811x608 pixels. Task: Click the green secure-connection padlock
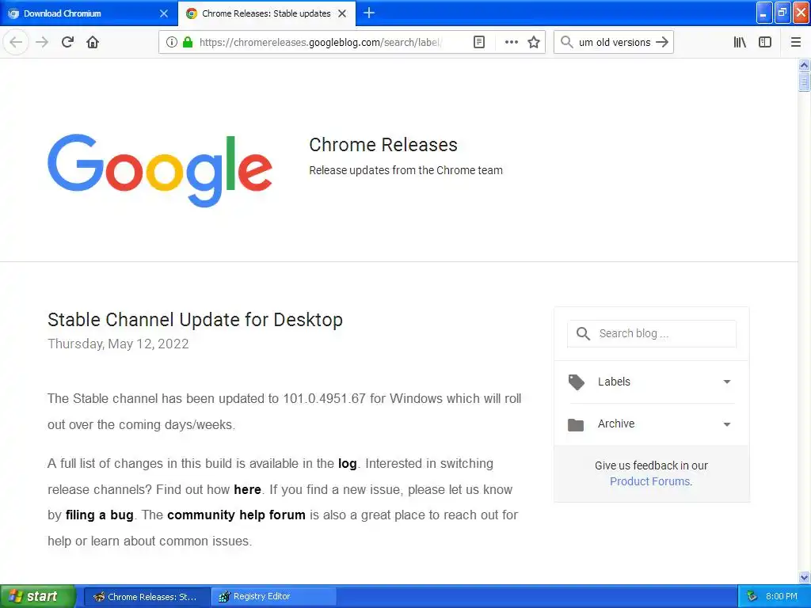188,42
